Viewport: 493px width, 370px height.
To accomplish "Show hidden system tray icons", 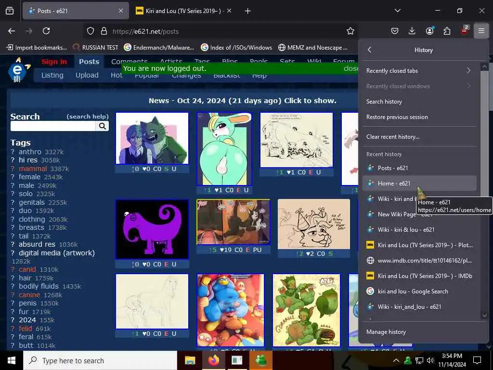I will [396, 360].
